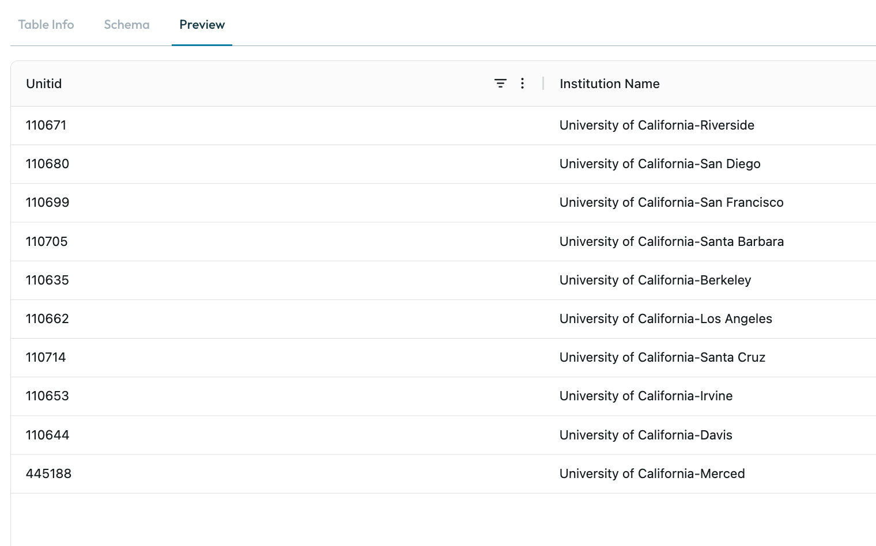Select the cell with Unitid 110671
This screenshot has width=876, height=546.
(x=278, y=126)
